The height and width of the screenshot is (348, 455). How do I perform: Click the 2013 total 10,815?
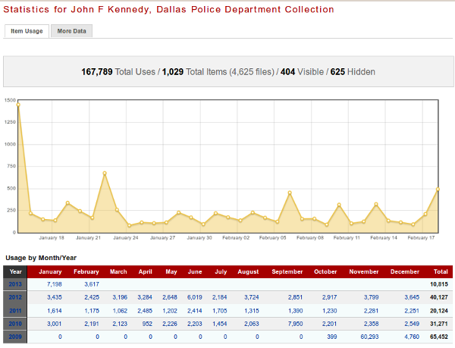click(x=439, y=284)
